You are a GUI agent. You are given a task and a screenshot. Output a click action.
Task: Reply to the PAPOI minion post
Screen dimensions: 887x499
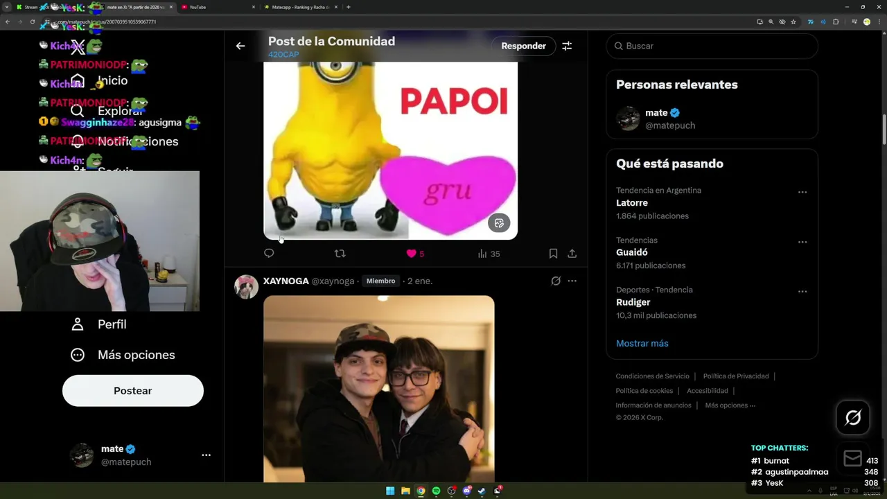(x=270, y=254)
